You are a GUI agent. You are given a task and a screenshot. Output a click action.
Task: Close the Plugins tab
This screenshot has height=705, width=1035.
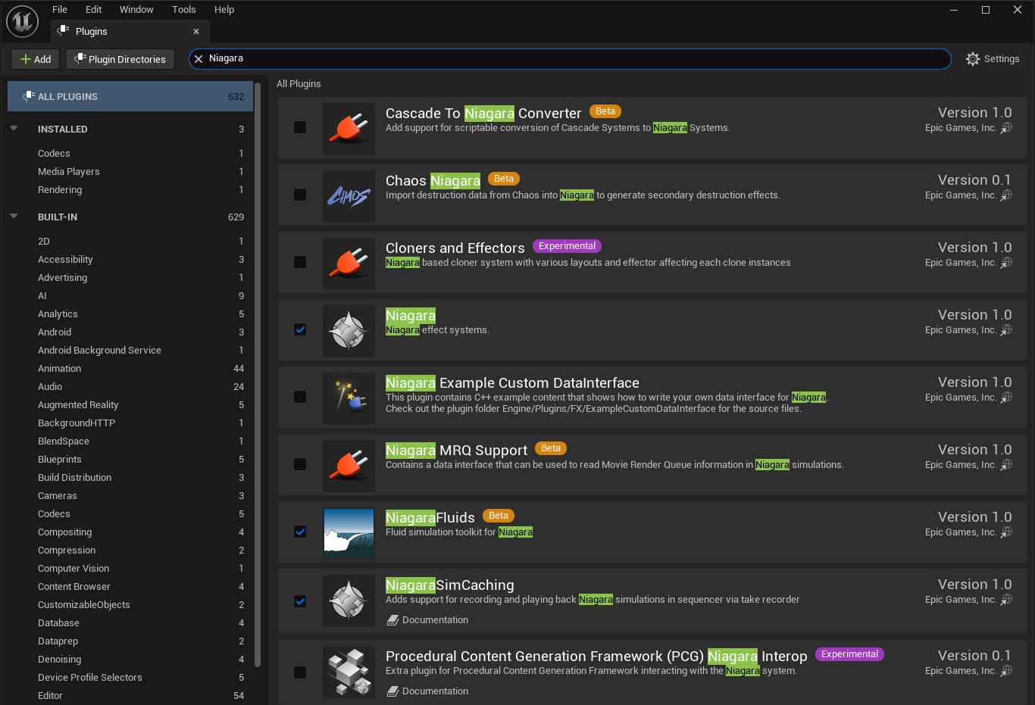coord(196,31)
